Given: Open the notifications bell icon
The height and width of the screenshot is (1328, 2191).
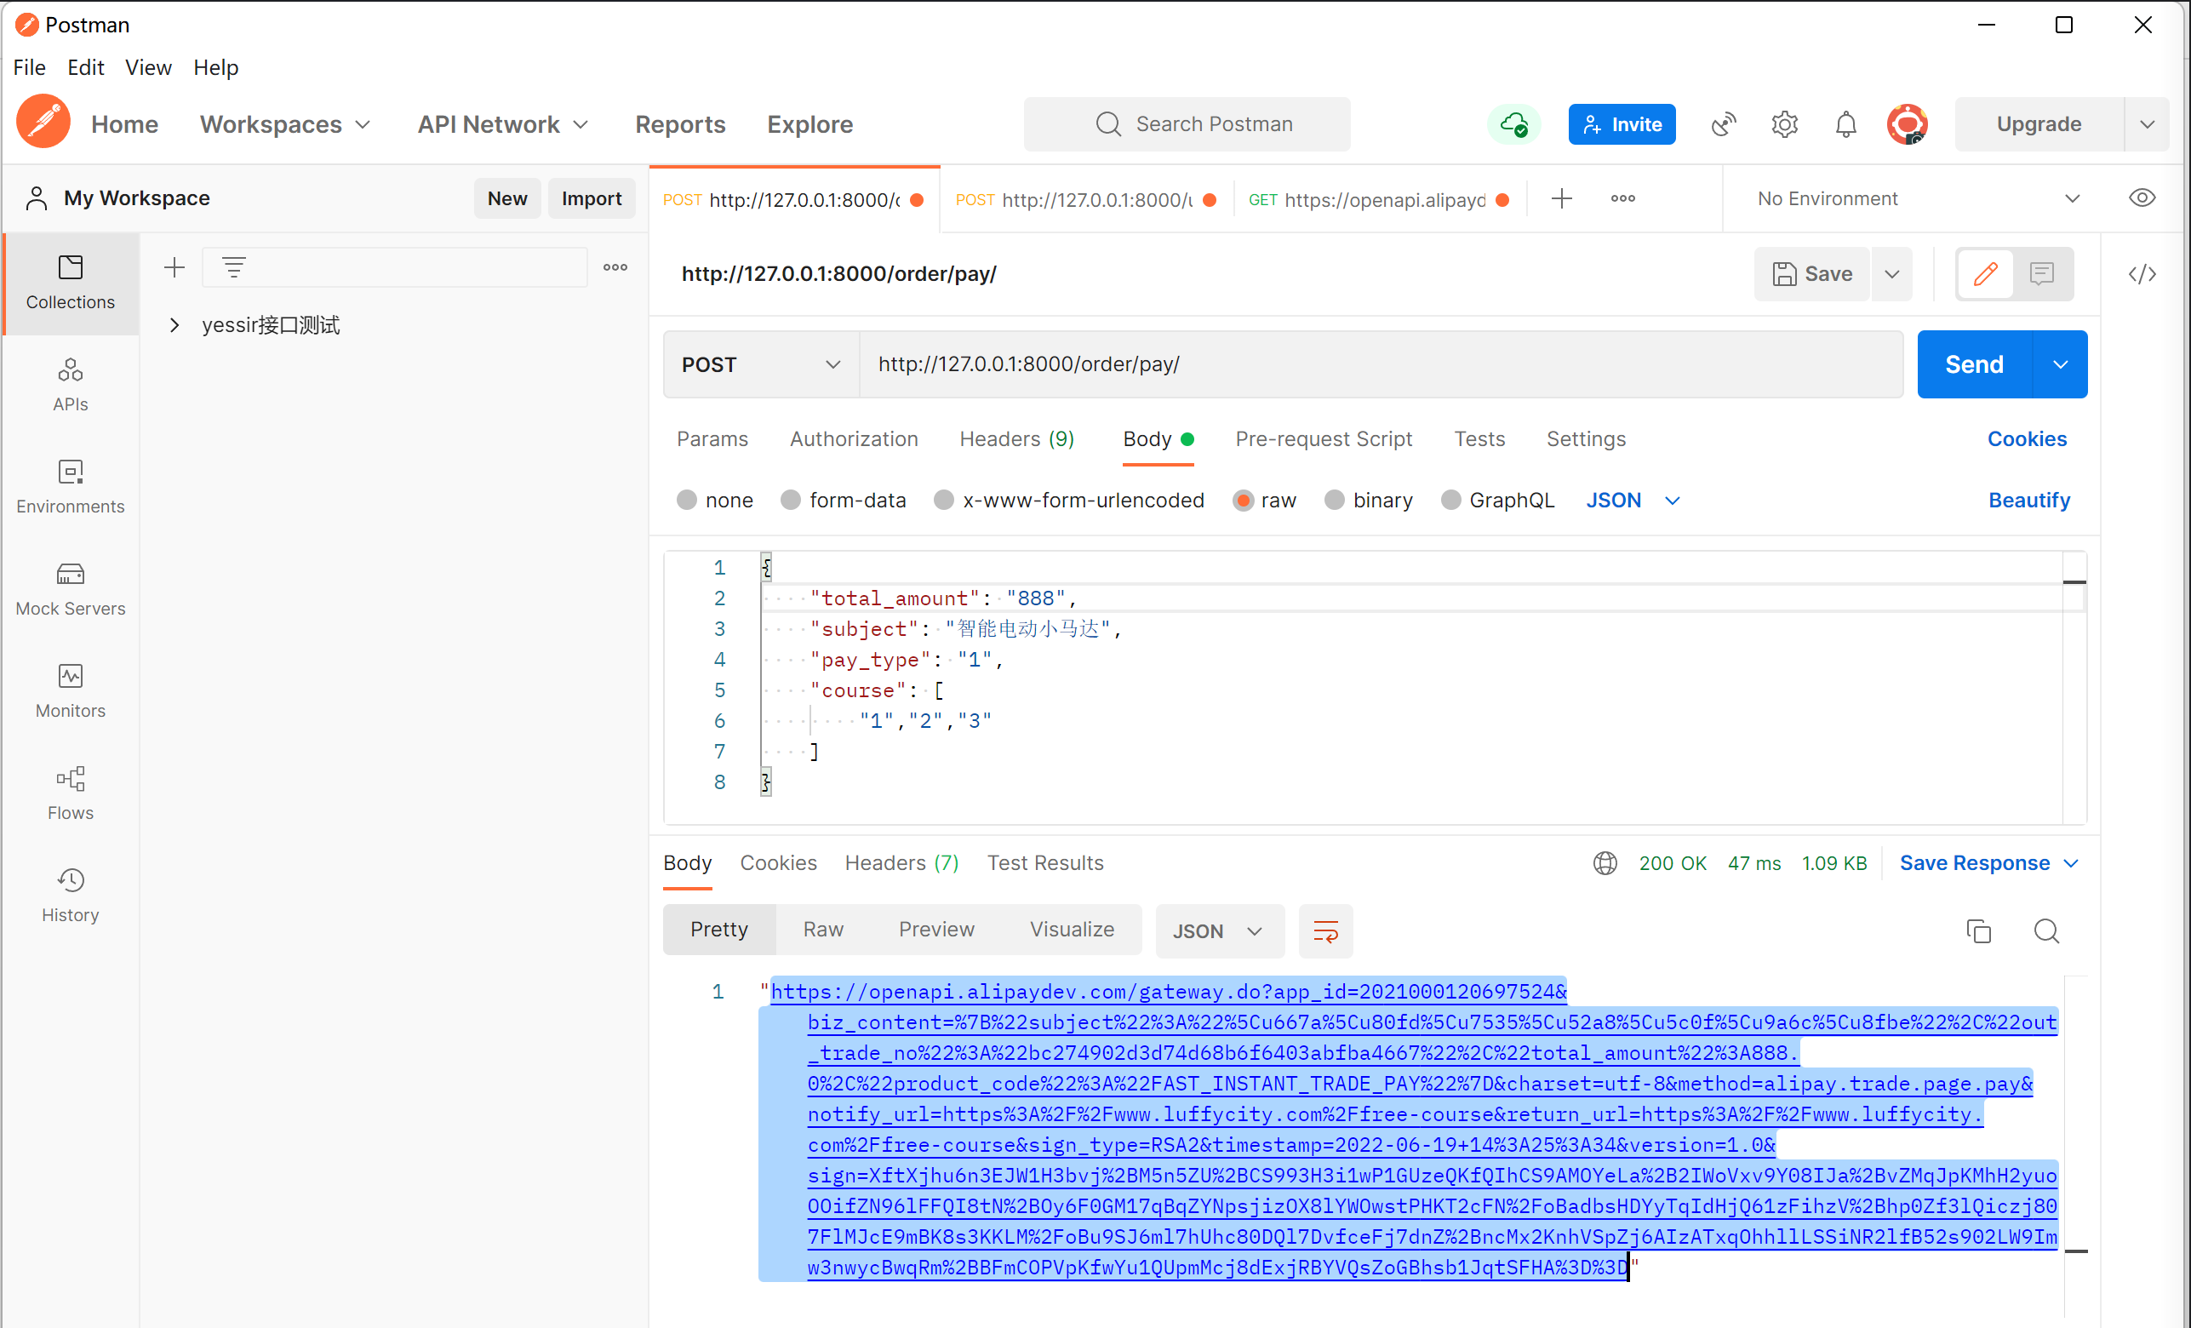Looking at the screenshot, I should [1845, 124].
